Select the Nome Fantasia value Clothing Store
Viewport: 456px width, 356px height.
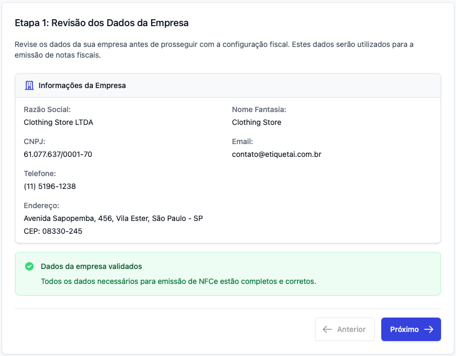coord(256,122)
